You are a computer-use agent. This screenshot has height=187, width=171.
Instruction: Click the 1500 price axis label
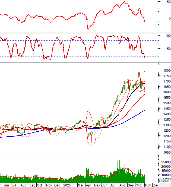(x=163, y=103)
